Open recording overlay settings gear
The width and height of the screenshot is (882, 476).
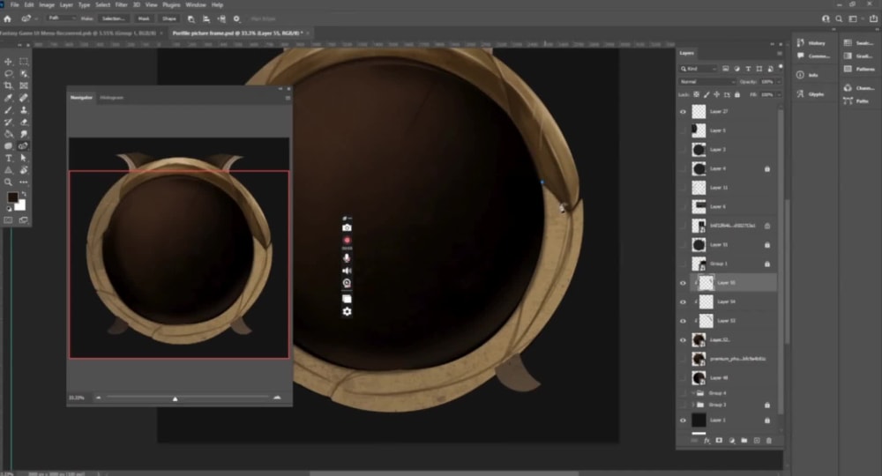click(x=347, y=311)
